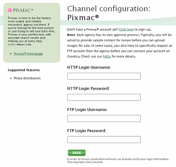Click the 'Channel configuration: Pixmac' heading
The image size is (176, 167).
pos(109,13)
